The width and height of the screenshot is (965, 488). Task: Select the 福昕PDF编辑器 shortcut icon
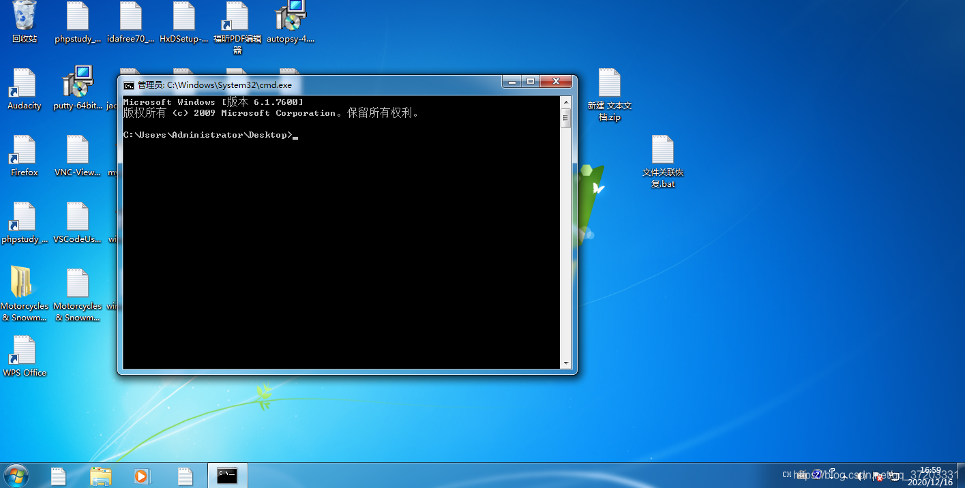(237, 27)
